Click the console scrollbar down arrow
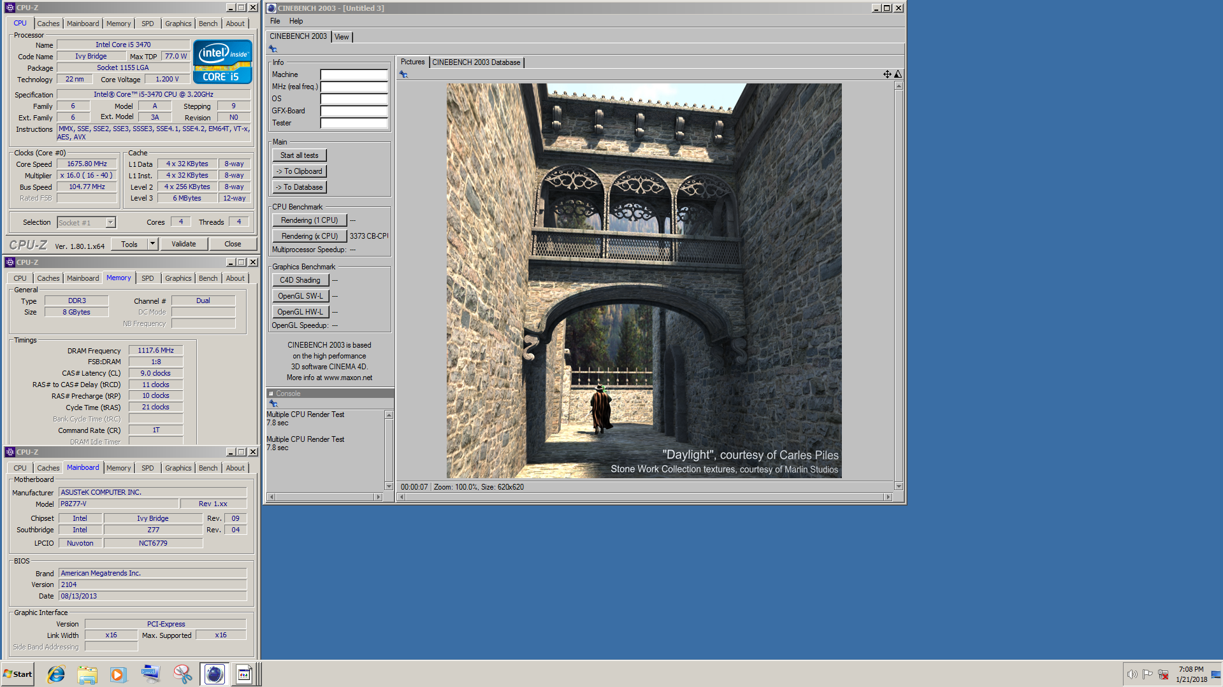1223x687 pixels. [389, 486]
